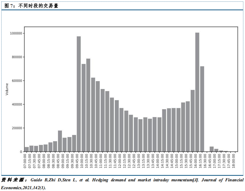Screen dimensions: 245x191
Task: Click the 07:00:00 bar
Action: coord(27,149)
